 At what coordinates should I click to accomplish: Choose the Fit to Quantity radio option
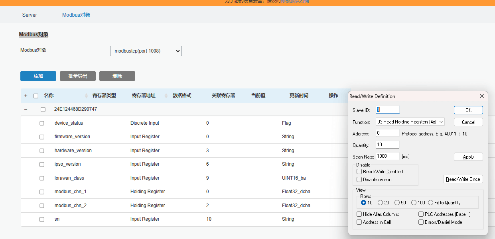430,203
